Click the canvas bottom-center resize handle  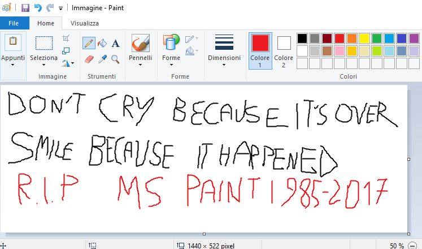[204, 234]
